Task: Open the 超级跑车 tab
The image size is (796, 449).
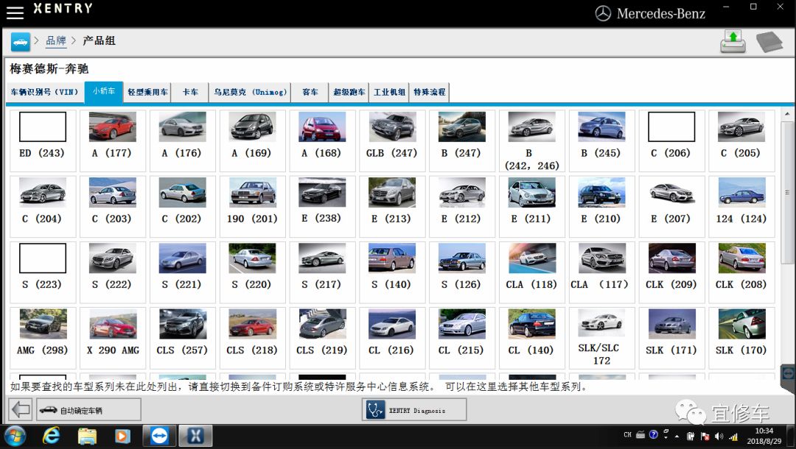Action: click(349, 92)
